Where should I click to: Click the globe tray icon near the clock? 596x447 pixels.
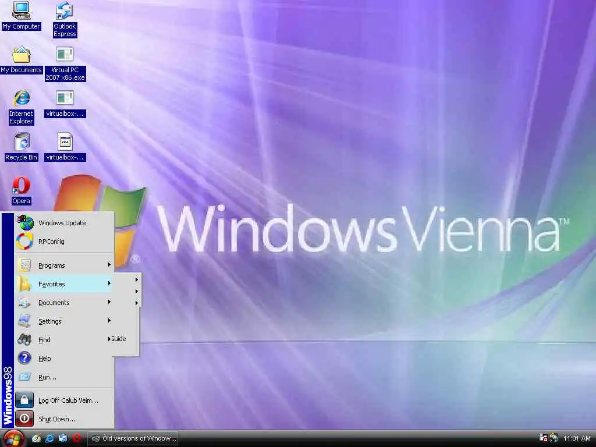pos(554,438)
